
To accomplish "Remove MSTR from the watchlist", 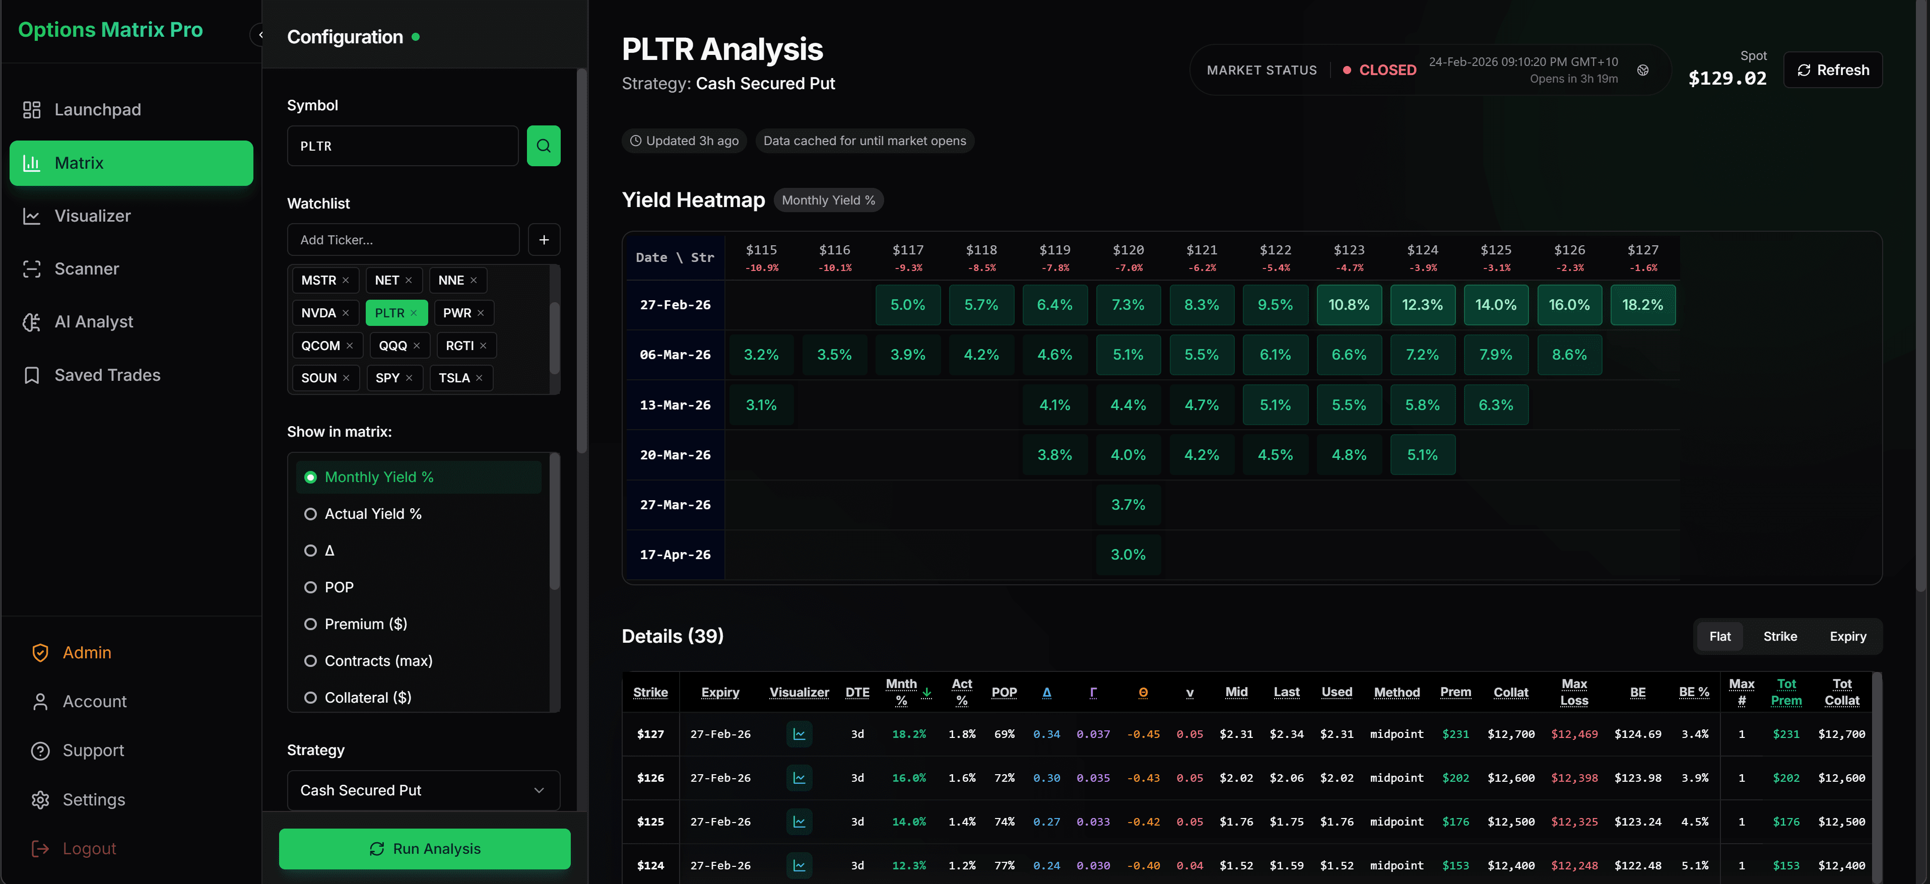I will [346, 280].
